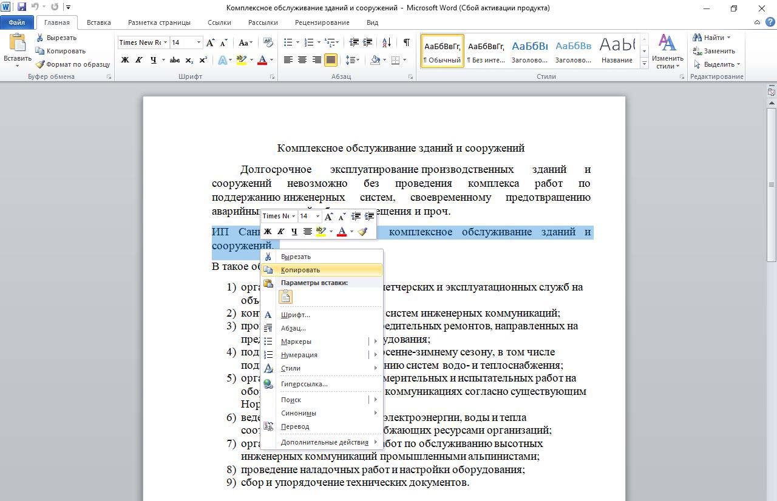
Task: Click the grow font icon in ribbon
Action: click(x=210, y=42)
